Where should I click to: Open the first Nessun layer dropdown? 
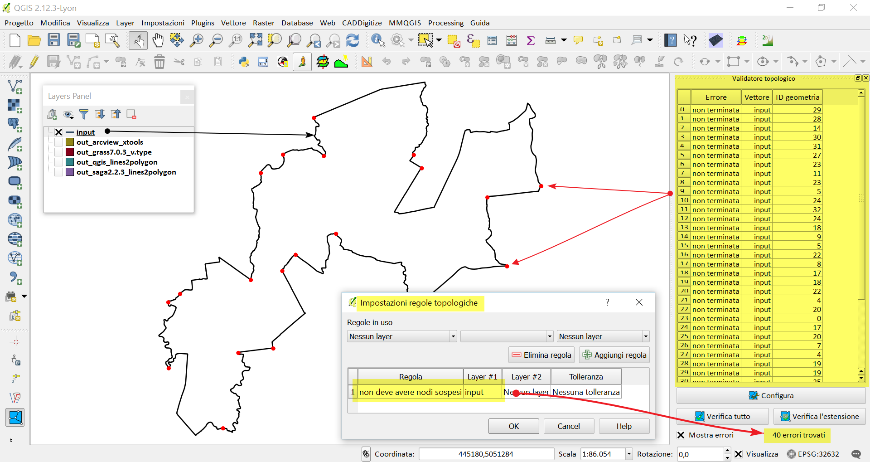point(401,336)
